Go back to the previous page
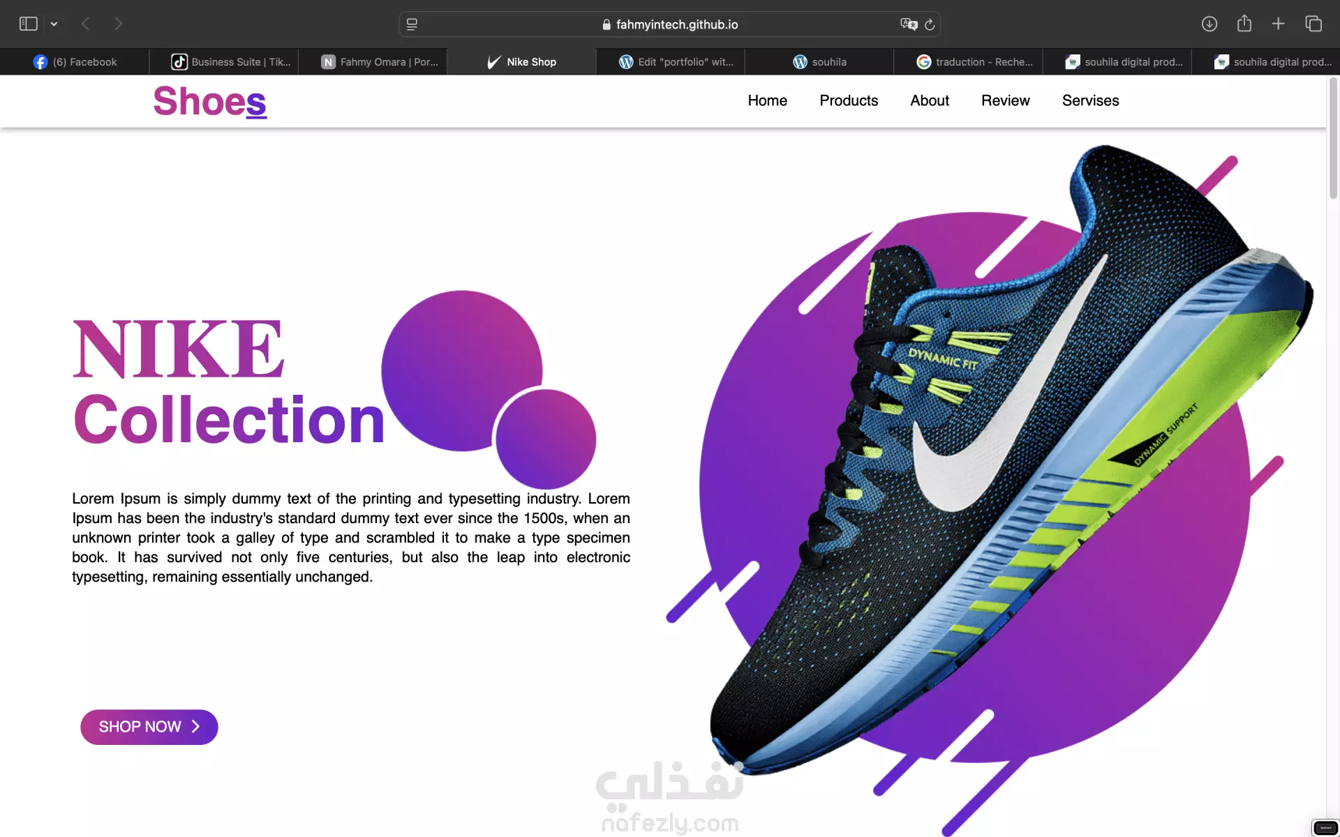 click(x=85, y=24)
